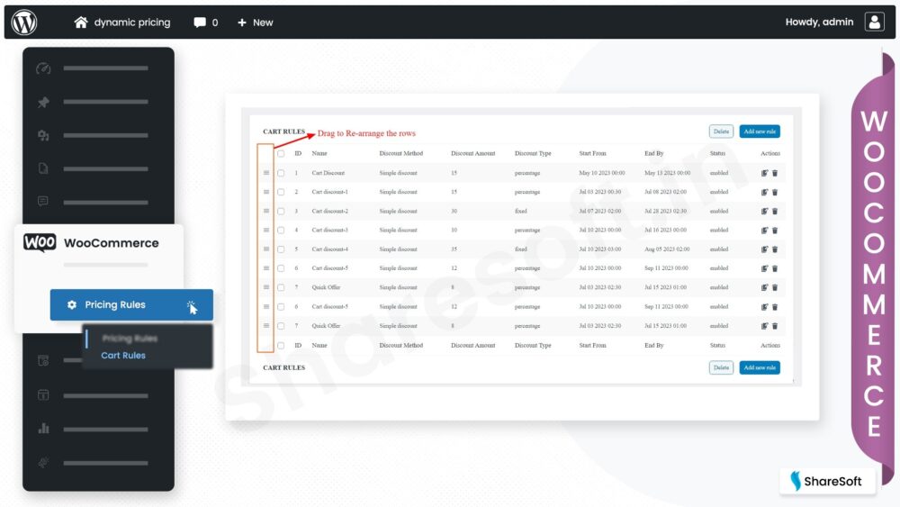This screenshot has height=507, width=900.
Task: Click the gear icon beside Pricing Rules
Action: 72,305
